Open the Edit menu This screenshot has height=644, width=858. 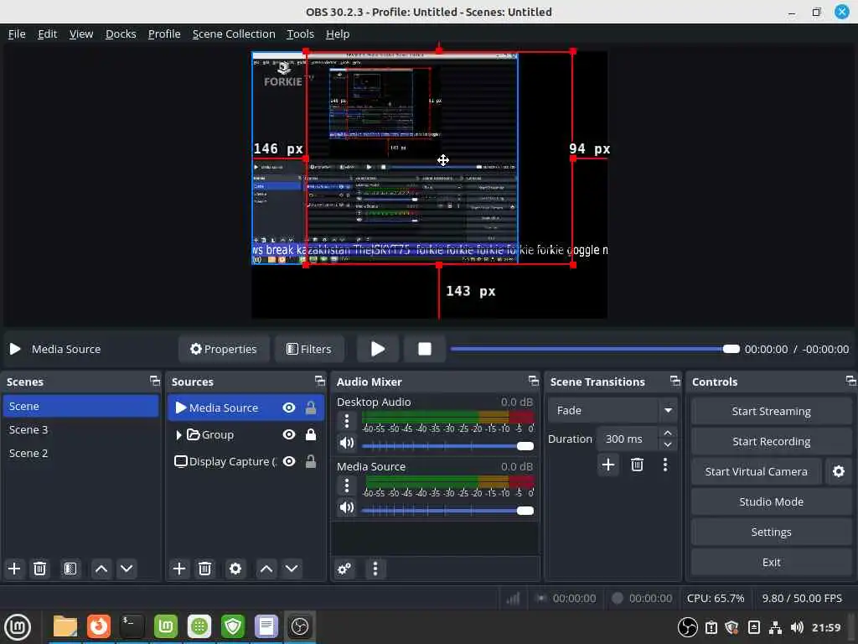47,34
